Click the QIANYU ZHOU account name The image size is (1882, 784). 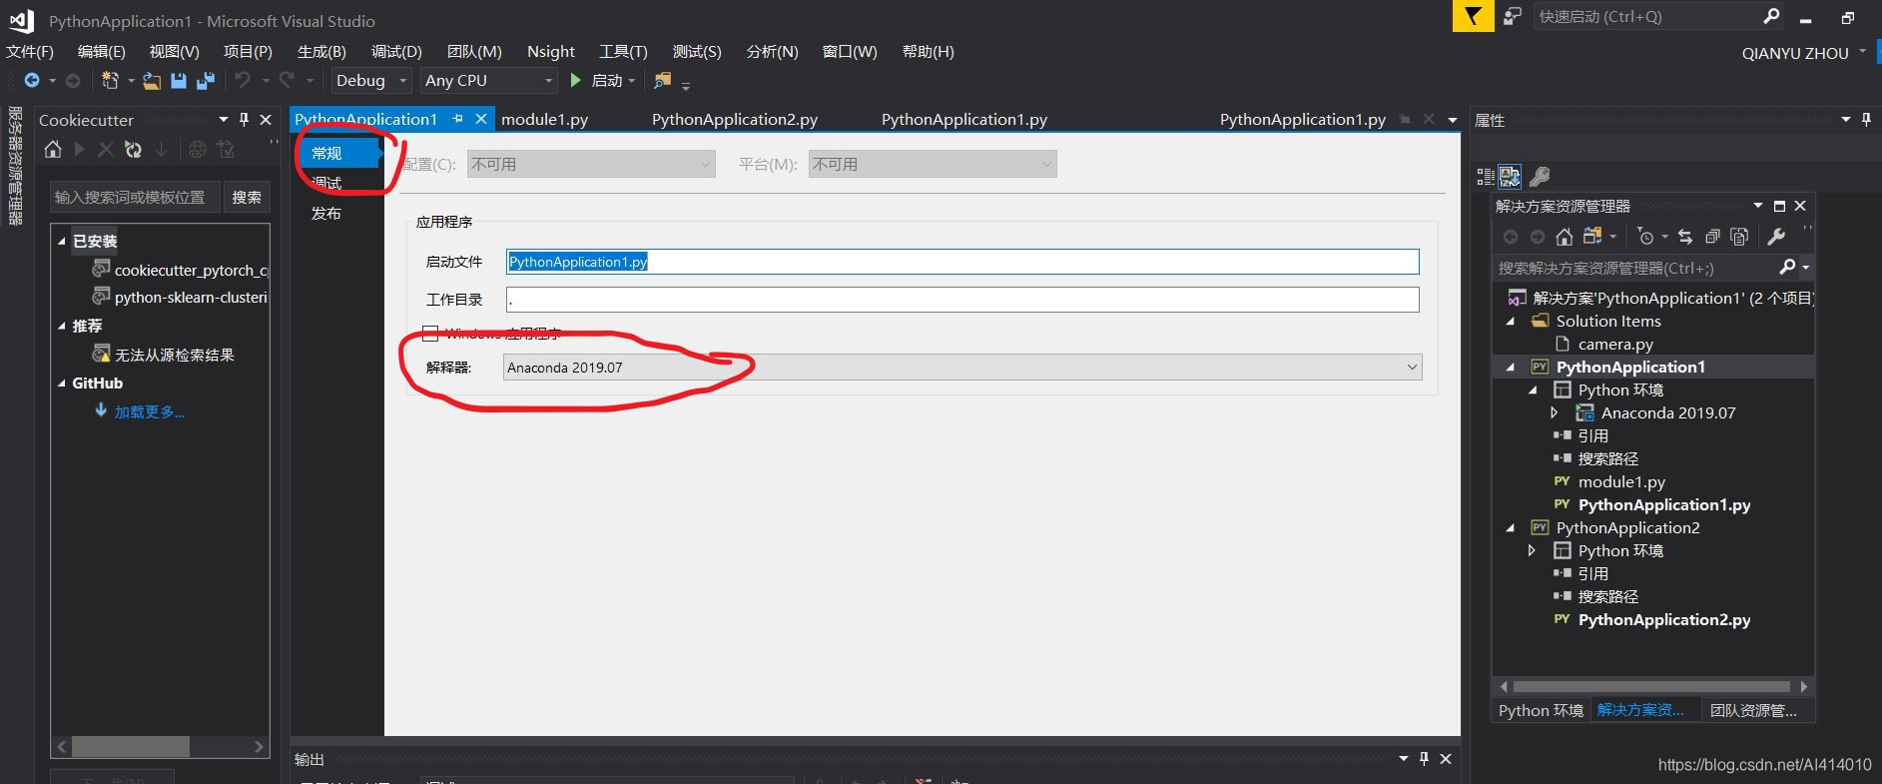[x=1795, y=53]
